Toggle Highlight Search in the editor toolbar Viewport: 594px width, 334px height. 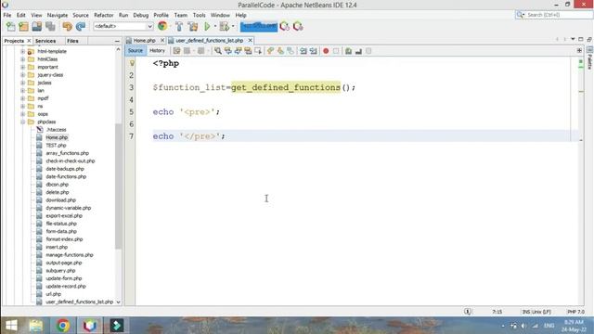click(248, 51)
